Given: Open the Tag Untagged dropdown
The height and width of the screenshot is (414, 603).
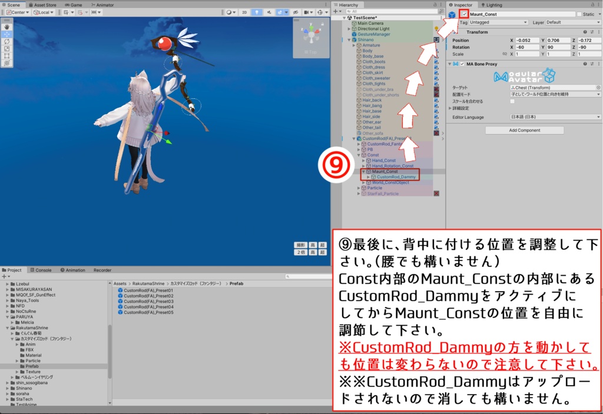Looking at the screenshot, I should tap(498, 22).
